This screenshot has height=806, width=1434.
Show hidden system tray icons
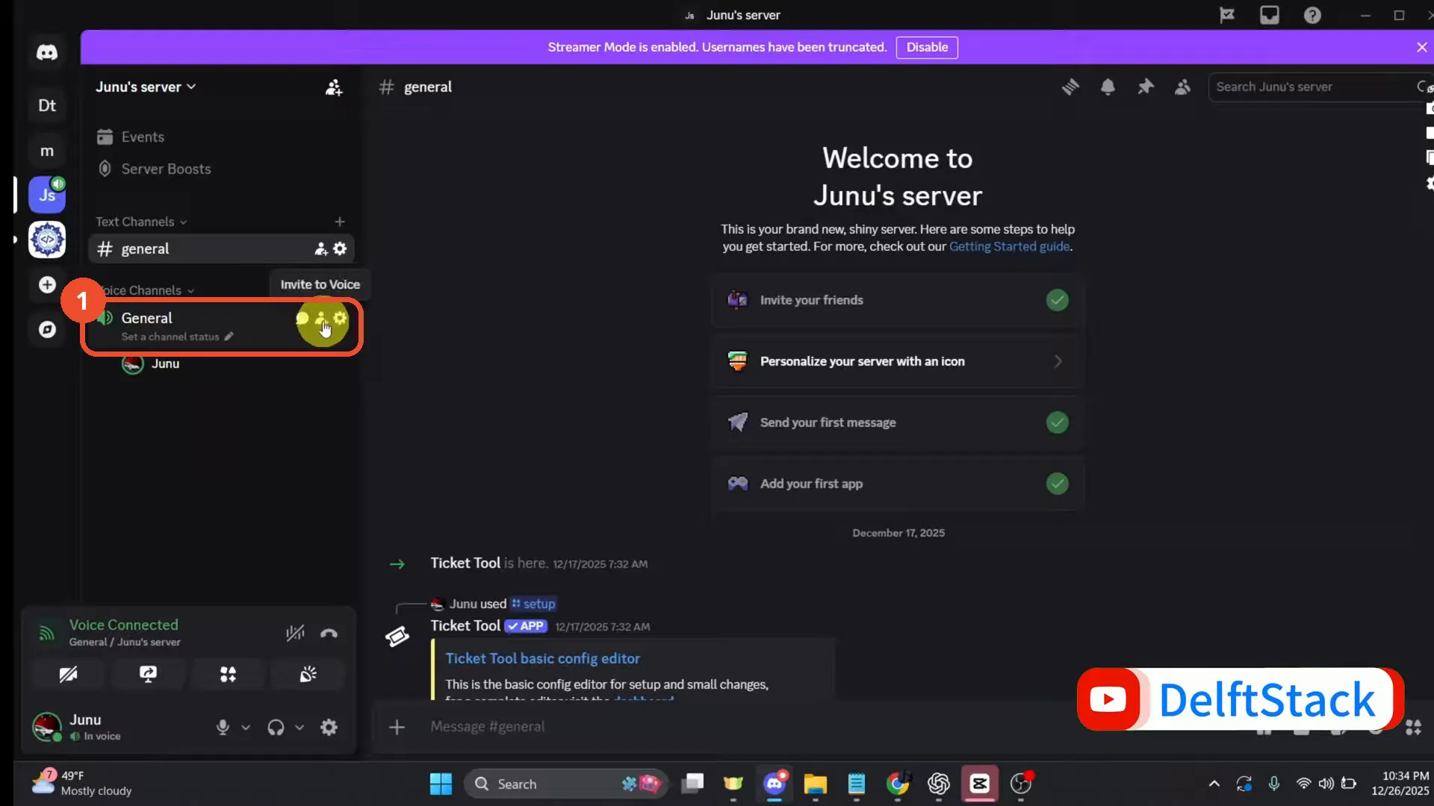[x=1214, y=784]
